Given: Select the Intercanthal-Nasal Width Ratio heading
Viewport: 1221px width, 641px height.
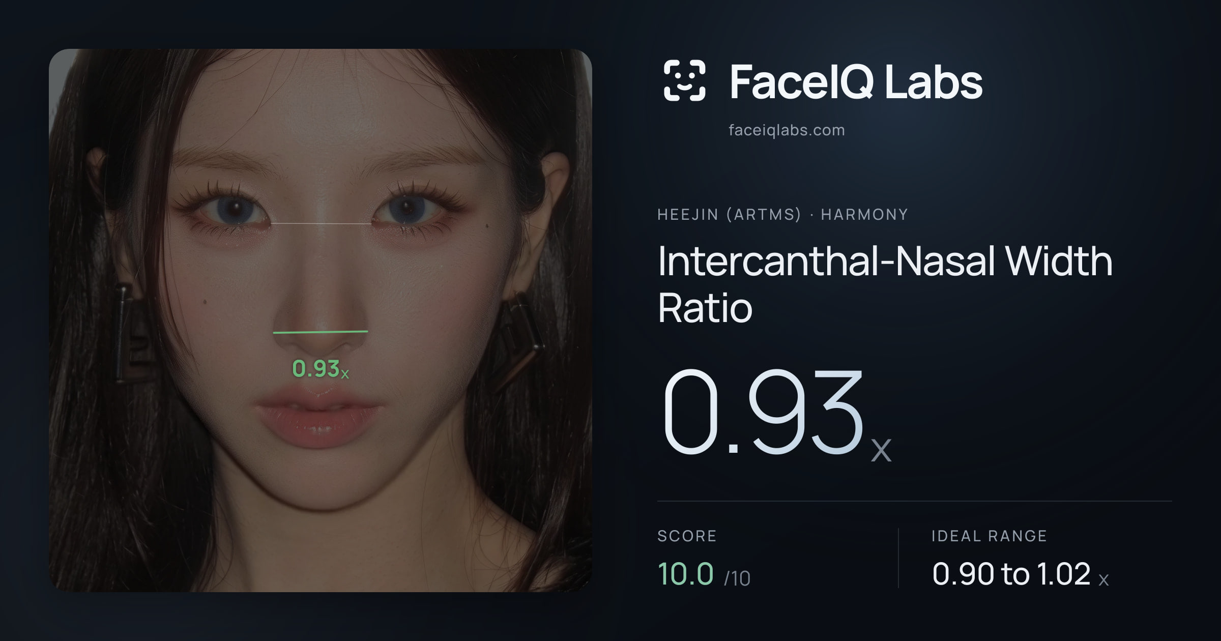Looking at the screenshot, I should tap(885, 284).
